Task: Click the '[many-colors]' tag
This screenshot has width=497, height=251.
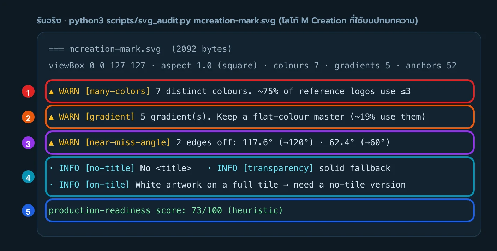Action: (x=118, y=91)
